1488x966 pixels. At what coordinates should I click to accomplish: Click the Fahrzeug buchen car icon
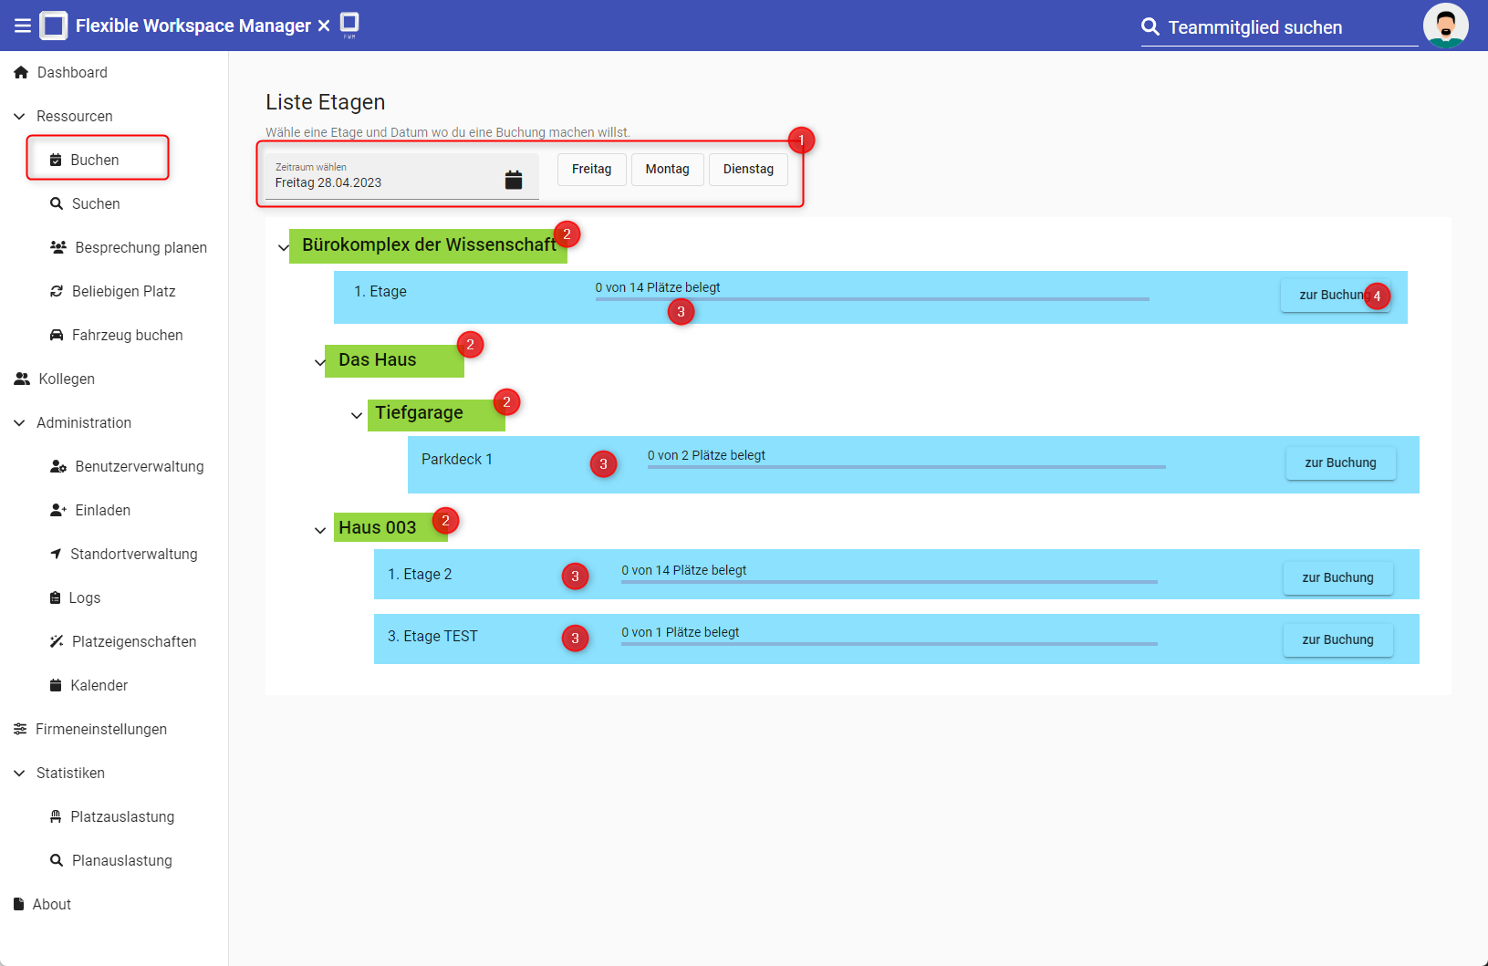pos(57,335)
